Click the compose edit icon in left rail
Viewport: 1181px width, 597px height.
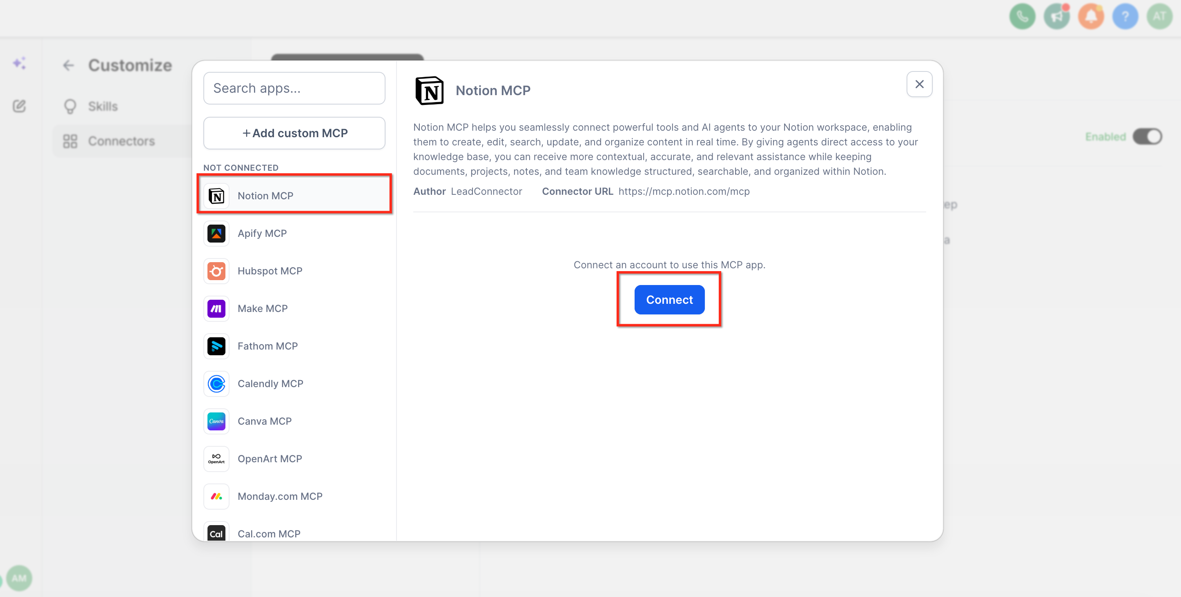click(x=19, y=106)
